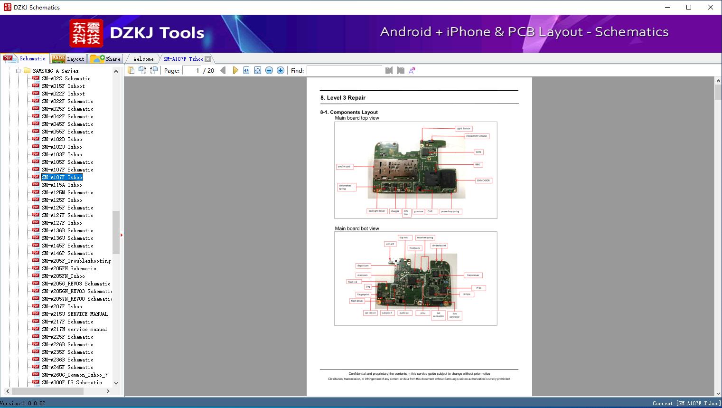Select SM-A127F Tshoo entry
This screenshot has width=722, height=408.
point(62,223)
